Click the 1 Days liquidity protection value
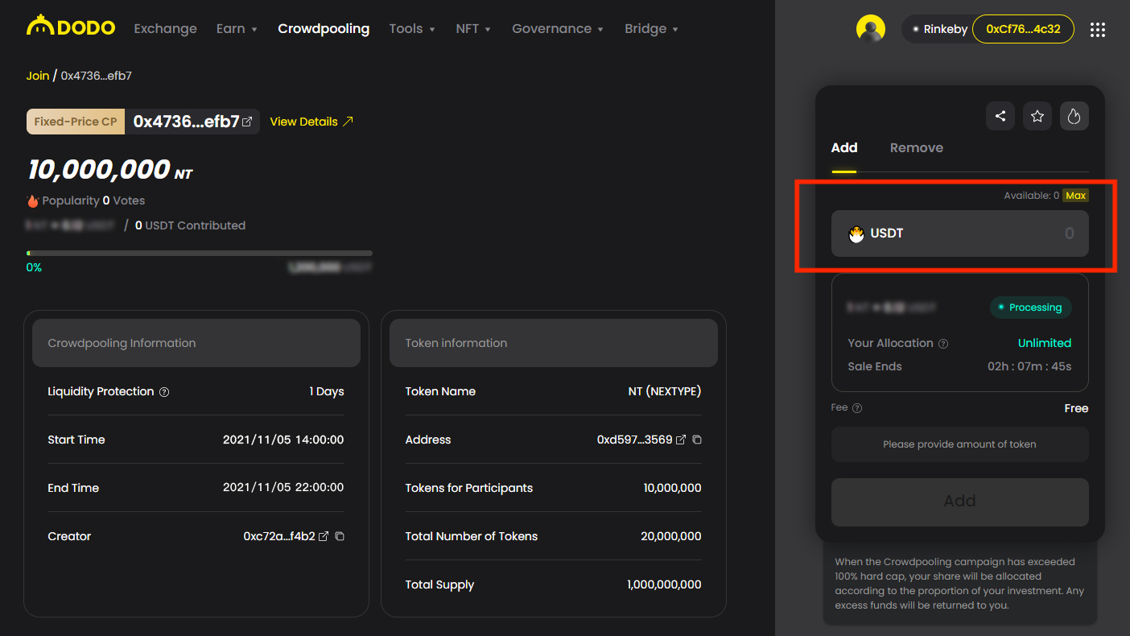Screen dimensions: 1130x636 [327, 391]
